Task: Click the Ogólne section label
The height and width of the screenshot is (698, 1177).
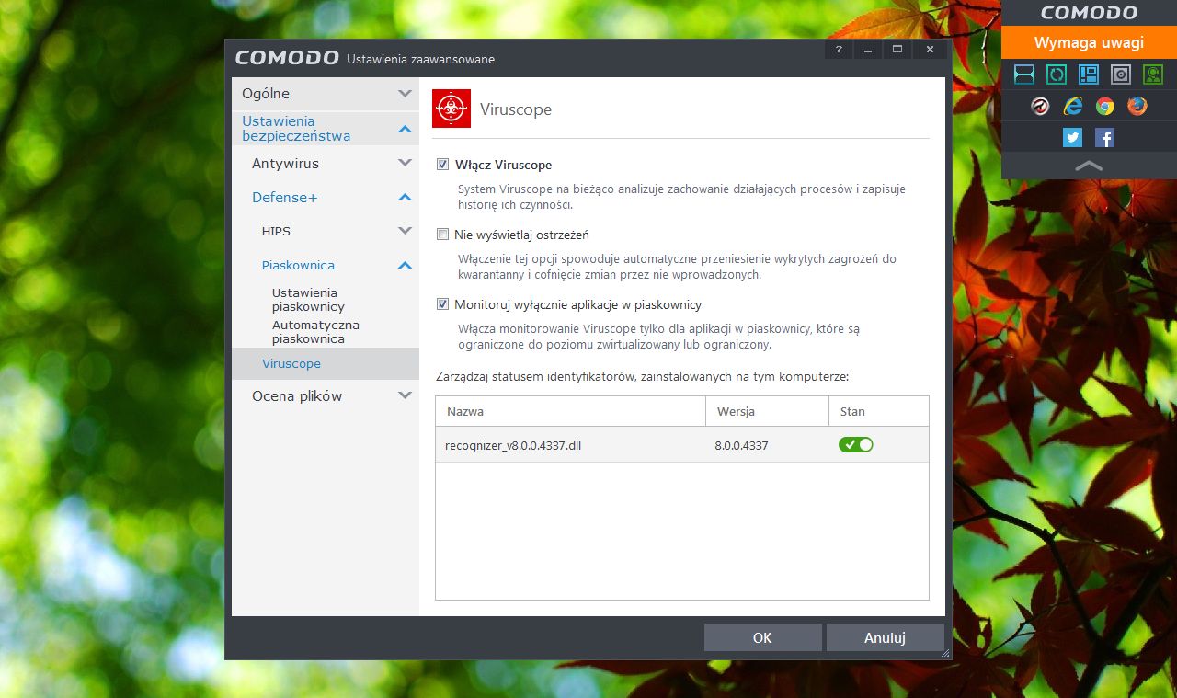Action: tap(266, 94)
